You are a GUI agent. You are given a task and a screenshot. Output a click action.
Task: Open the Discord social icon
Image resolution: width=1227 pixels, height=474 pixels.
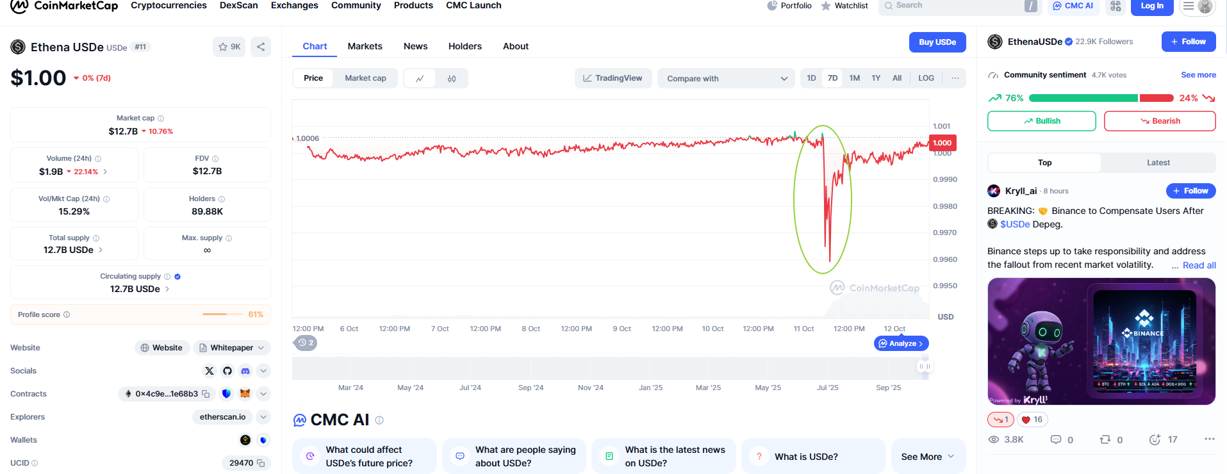point(245,371)
